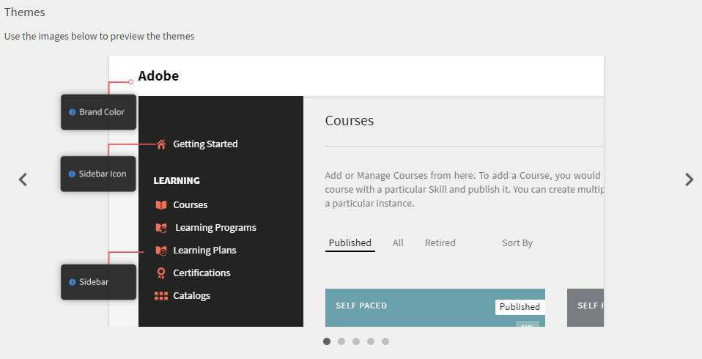Click the Brand Color info icon
This screenshot has width=702, height=359.
(72, 112)
